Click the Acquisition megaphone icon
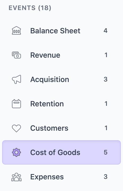 point(16,79)
